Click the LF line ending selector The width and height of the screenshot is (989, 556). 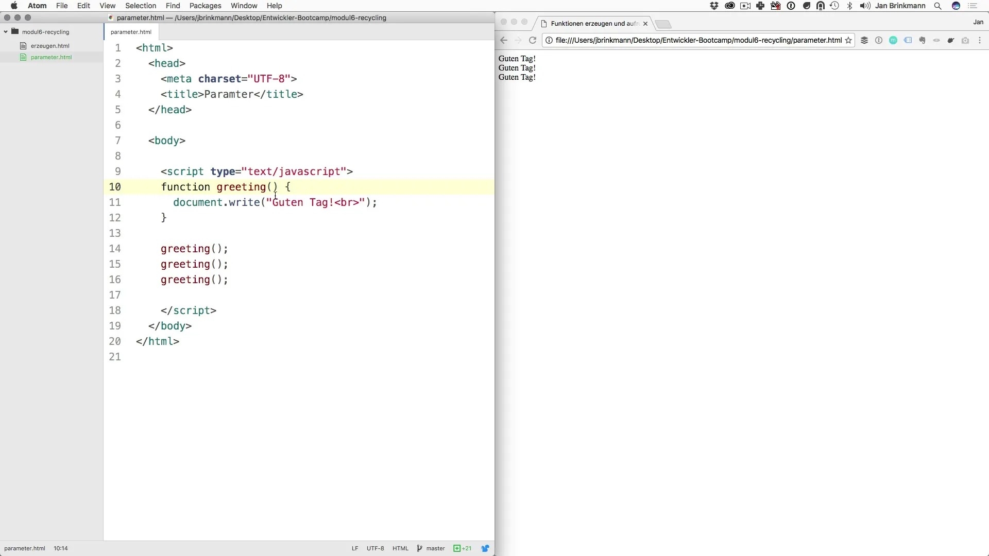click(x=355, y=548)
